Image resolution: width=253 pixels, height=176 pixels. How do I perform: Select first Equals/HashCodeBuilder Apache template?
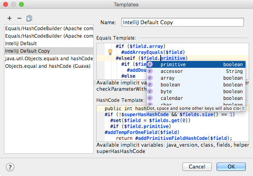click(x=49, y=29)
